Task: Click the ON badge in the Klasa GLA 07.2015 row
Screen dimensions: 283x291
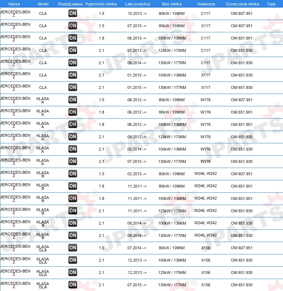Action: click(72, 285)
